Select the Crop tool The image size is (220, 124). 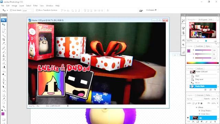3,40
